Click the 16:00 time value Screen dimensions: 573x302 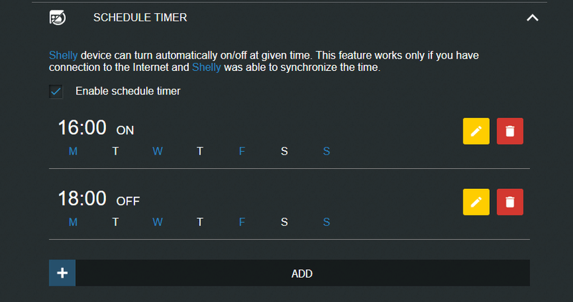pos(82,128)
